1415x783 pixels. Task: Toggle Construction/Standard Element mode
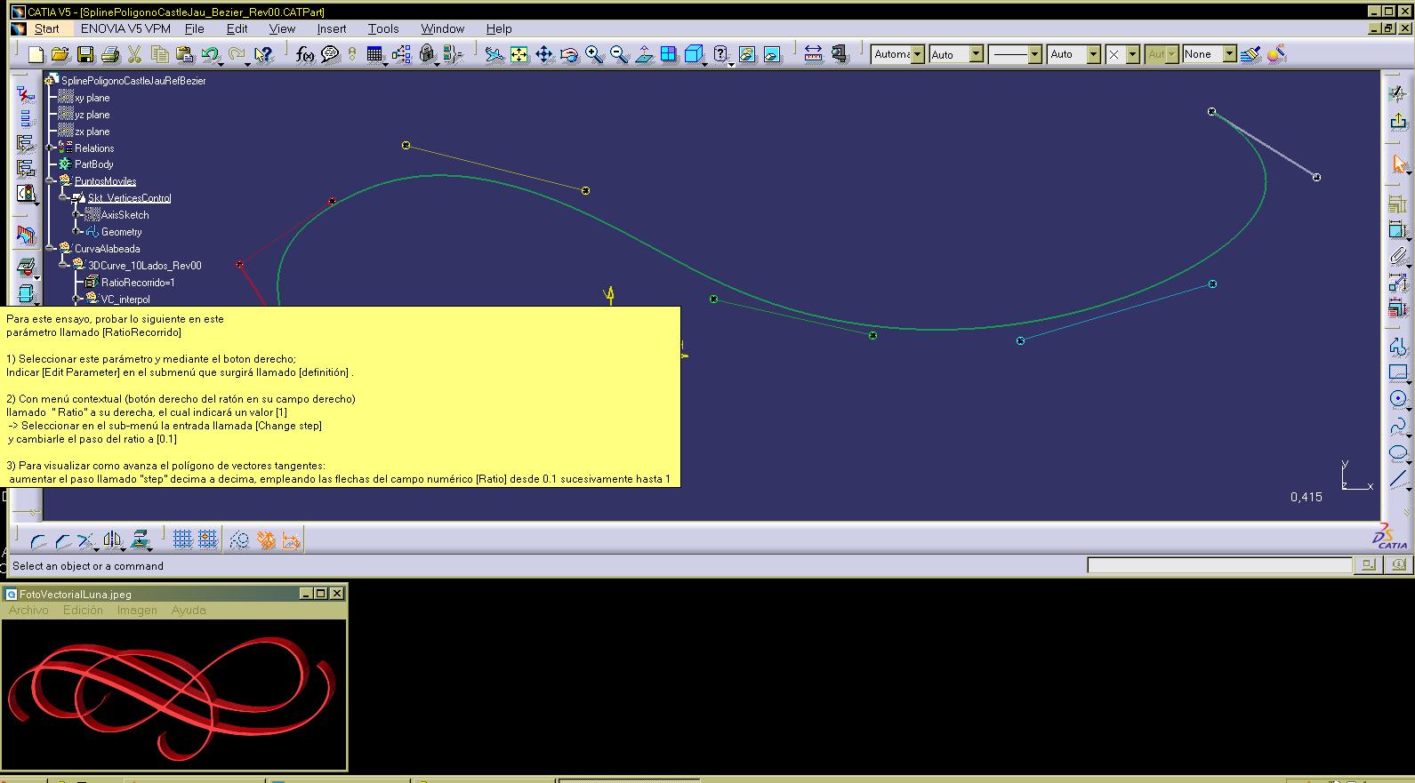239,539
